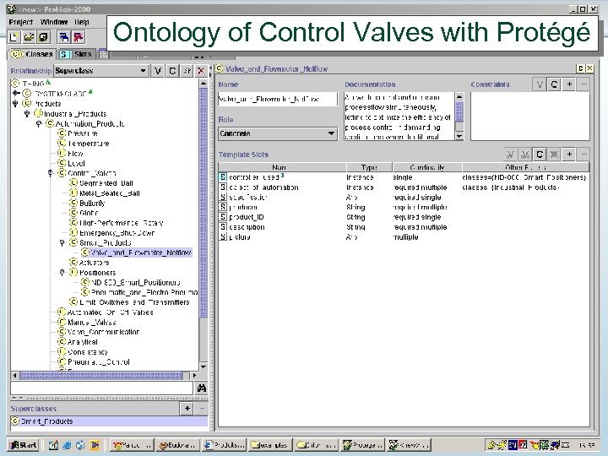Click the plus add slot button in Template Slots
The height and width of the screenshot is (456, 608).
click(x=569, y=155)
